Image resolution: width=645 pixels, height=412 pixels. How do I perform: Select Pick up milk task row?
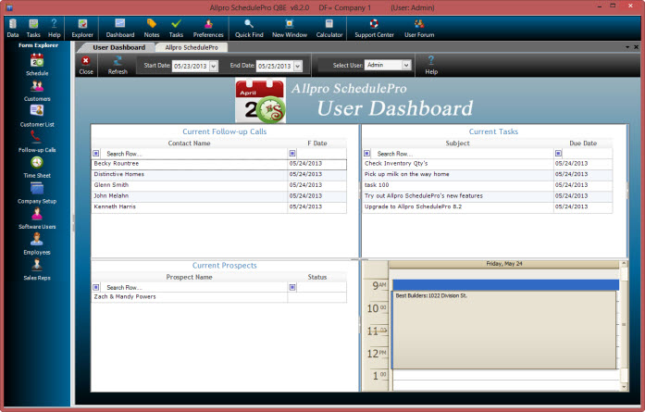[x=487, y=174]
